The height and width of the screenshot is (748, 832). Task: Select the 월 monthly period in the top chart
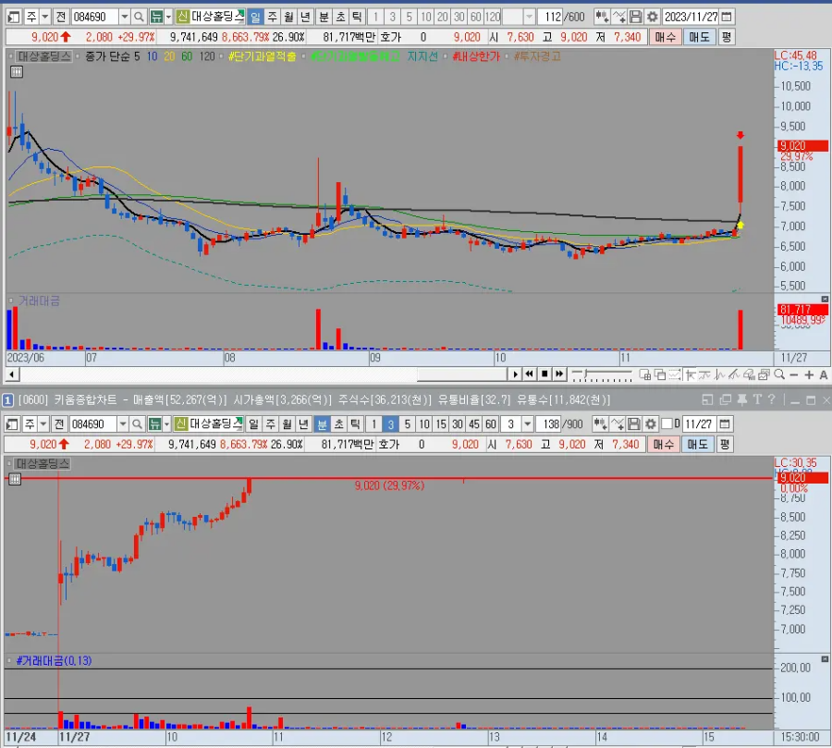pos(288,17)
